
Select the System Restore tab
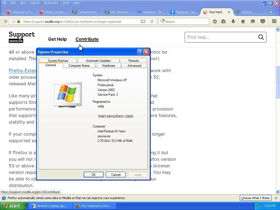click(58, 60)
